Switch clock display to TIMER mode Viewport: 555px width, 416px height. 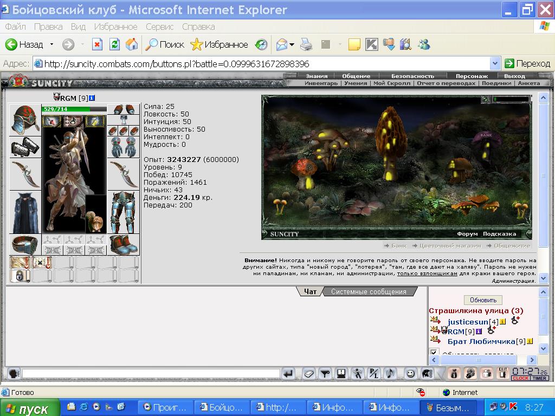pyautogui.click(x=539, y=378)
